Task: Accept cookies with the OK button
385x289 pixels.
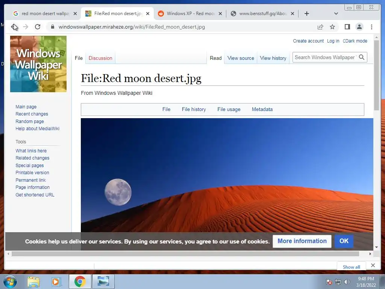Action: click(x=344, y=241)
